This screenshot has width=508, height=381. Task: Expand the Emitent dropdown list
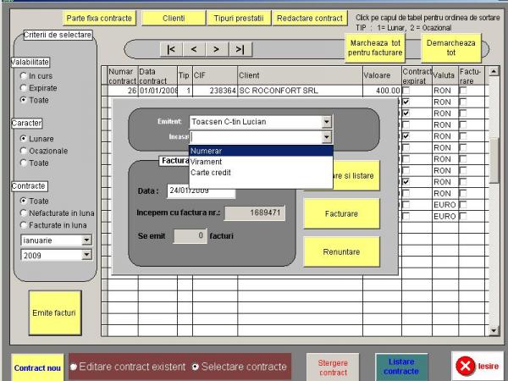326,122
